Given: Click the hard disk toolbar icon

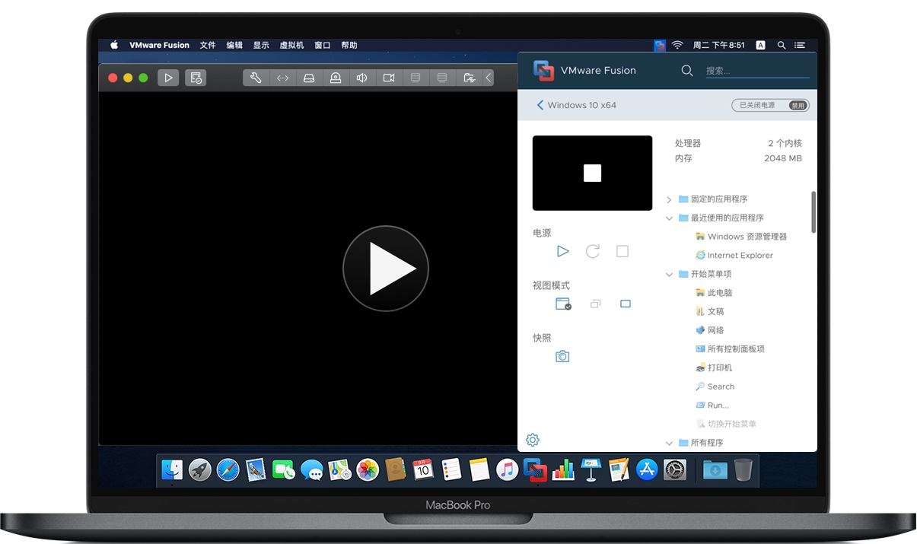Looking at the screenshot, I should point(309,78).
